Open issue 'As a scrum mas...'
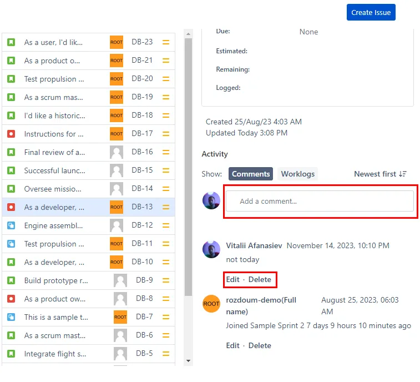Image resolution: width=420 pixels, height=382 pixels. pos(54,97)
